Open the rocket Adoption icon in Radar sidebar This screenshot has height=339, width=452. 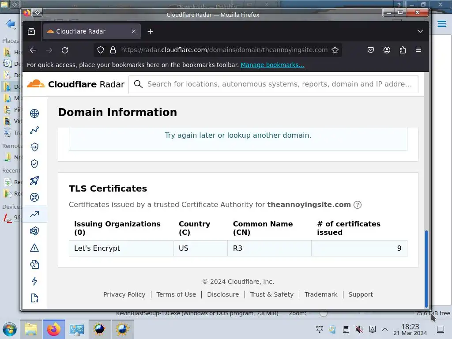pyautogui.click(x=34, y=181)
